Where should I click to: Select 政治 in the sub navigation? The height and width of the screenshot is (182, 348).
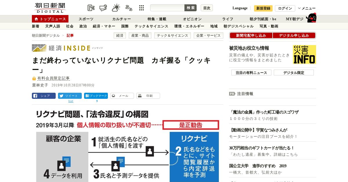[x=83, y=26]
